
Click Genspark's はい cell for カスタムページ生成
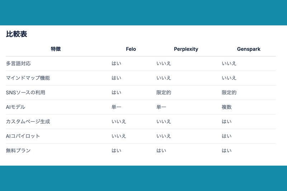tap(227, 121)
